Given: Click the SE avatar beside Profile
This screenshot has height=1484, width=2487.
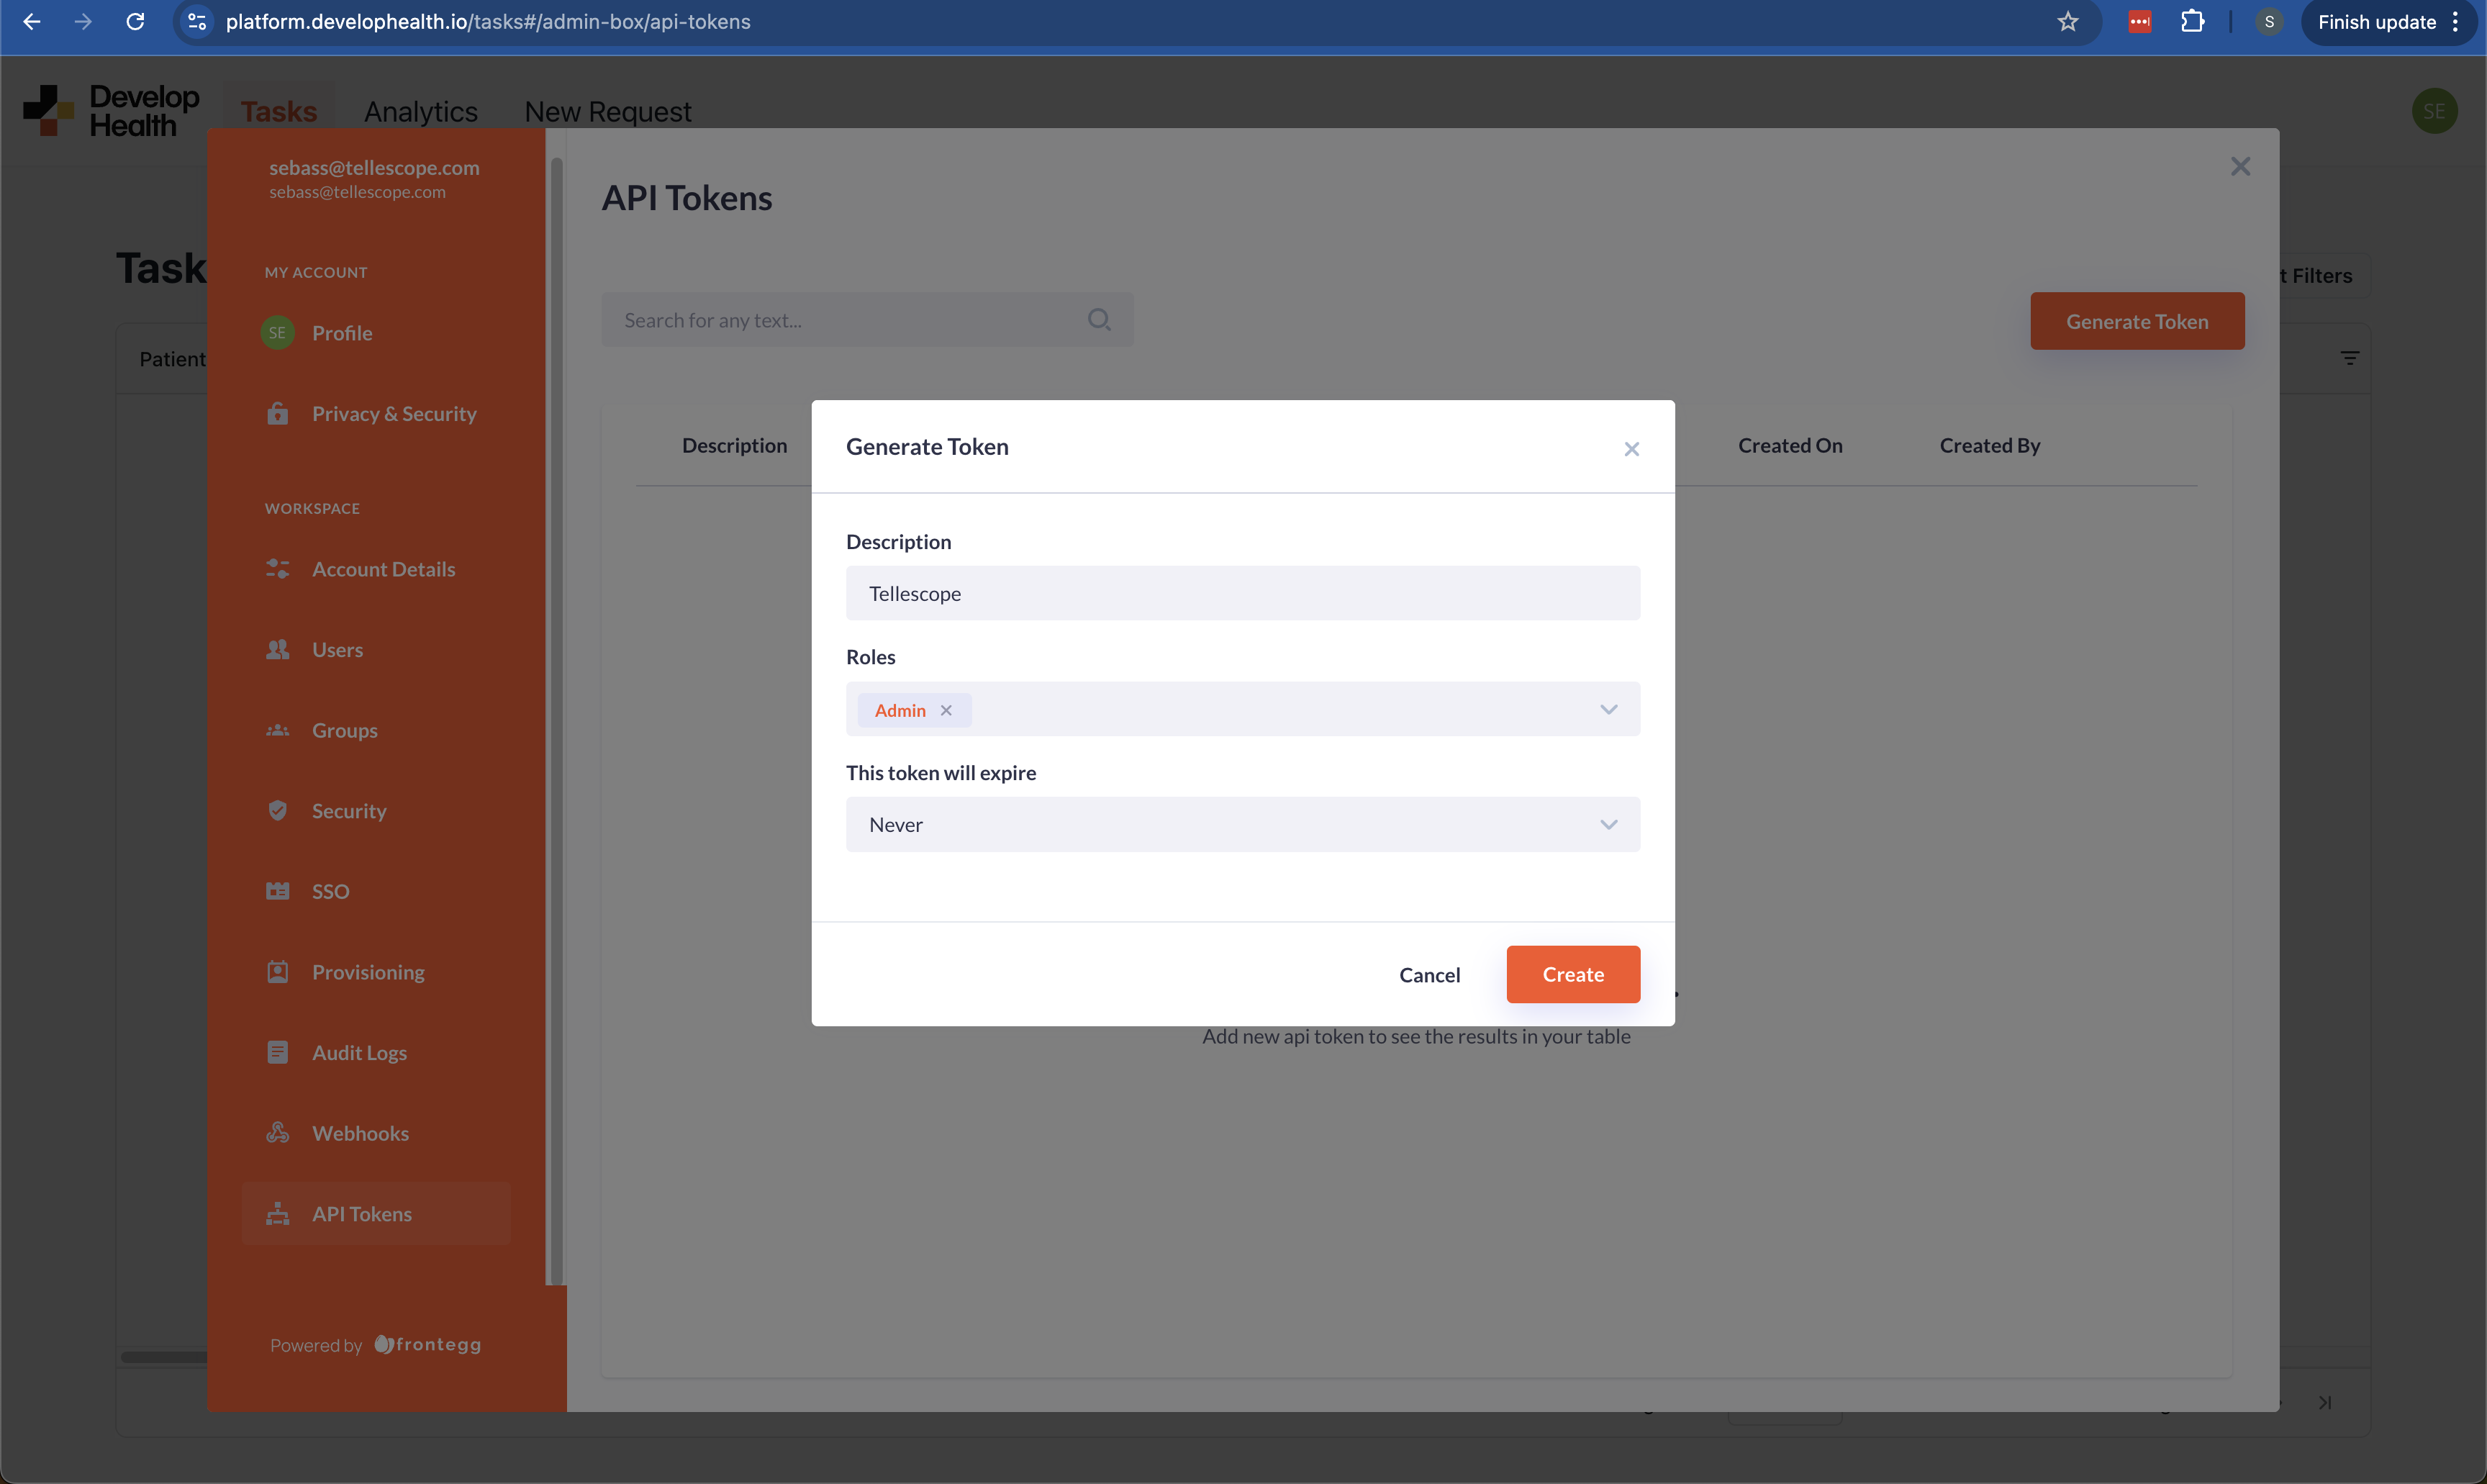Looking at the screenshot, I should [x=278, y=333].
